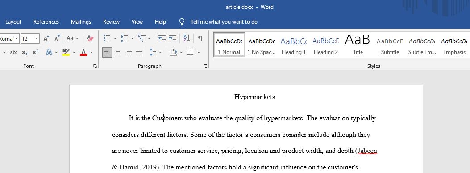470x173 pixels.
Task: Click the misspelled word Jabeen
Action: (367, 151)
